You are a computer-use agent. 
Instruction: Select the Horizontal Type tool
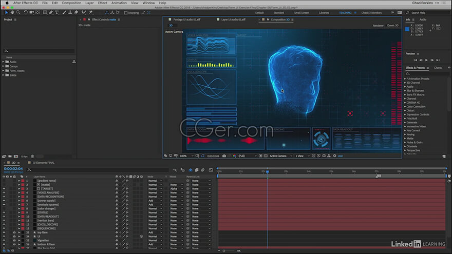tap(57, 13)
